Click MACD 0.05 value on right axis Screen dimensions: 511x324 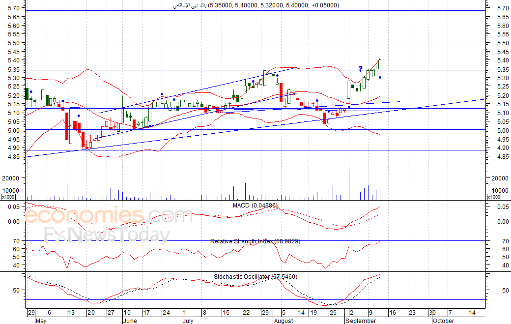coord(503,207)
